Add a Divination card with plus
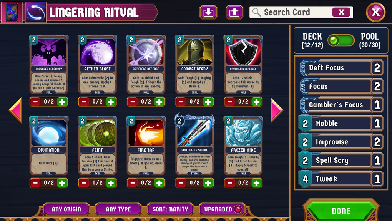The width and height of the screenshot is (392, 221). [62, 183]
